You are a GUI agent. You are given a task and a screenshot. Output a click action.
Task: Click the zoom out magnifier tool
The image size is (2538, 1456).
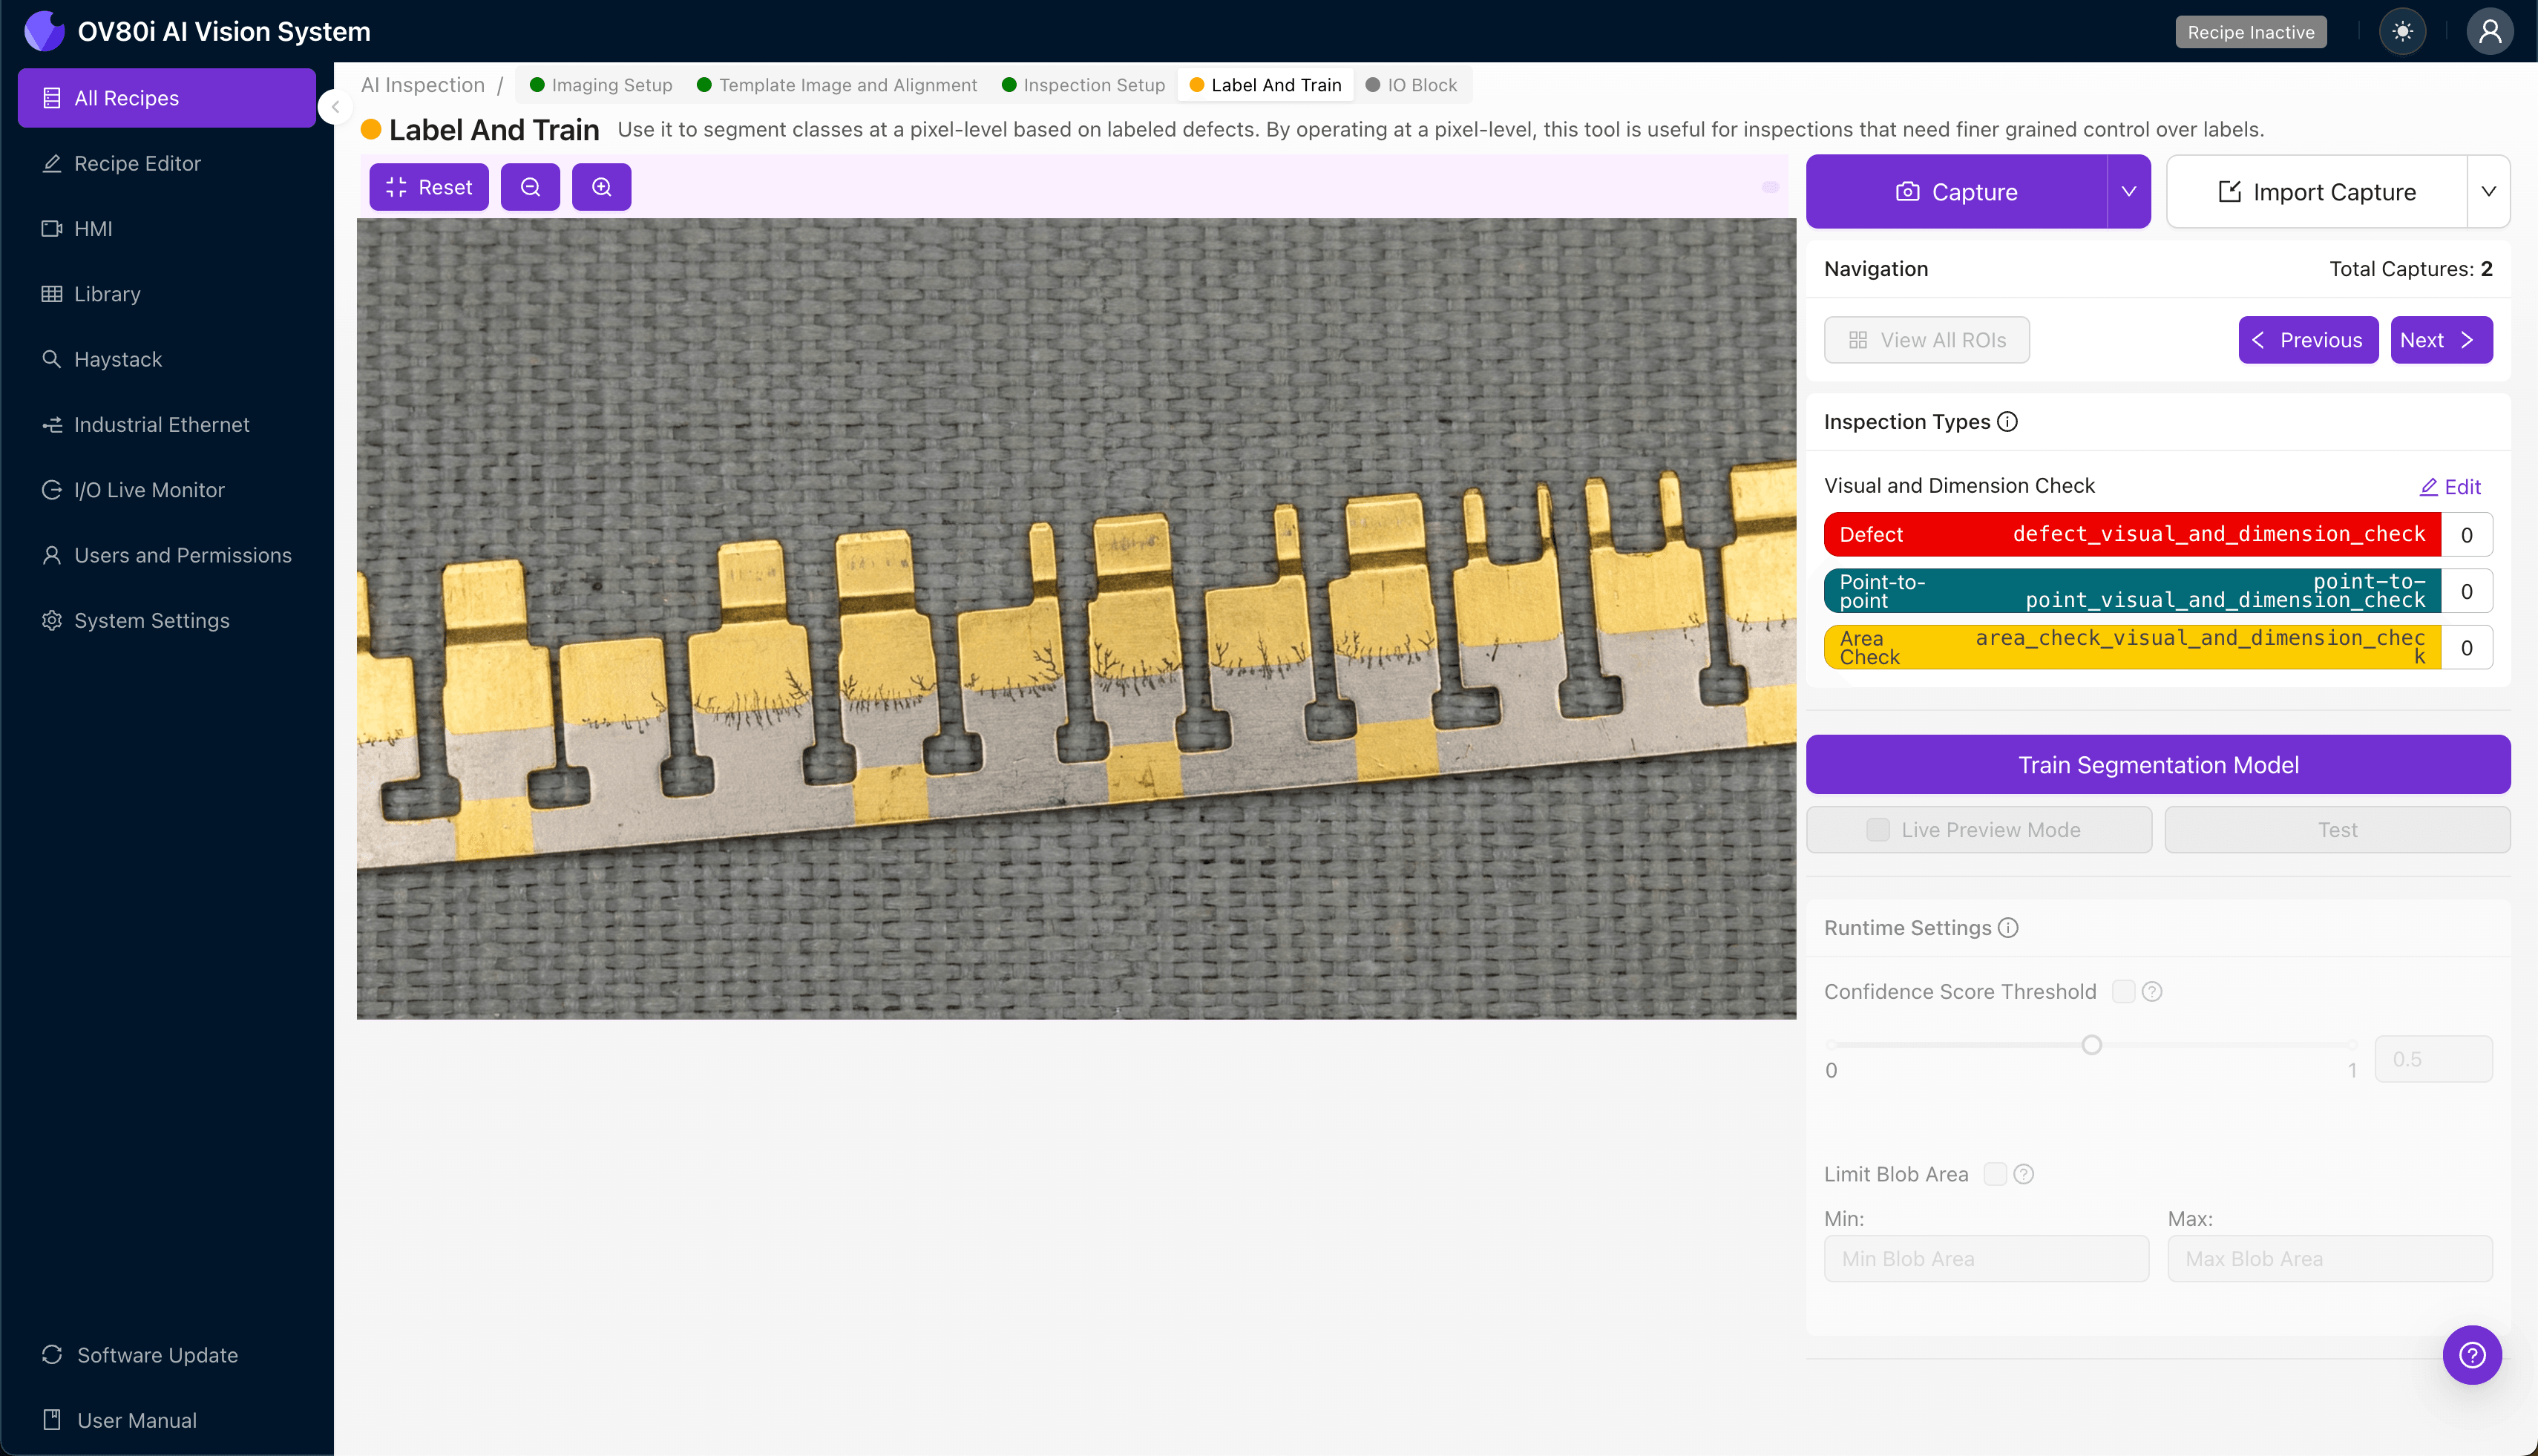point(530,186)
